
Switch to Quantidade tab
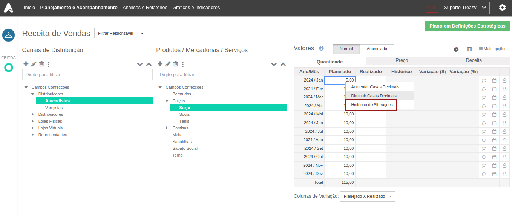point(330,62)
